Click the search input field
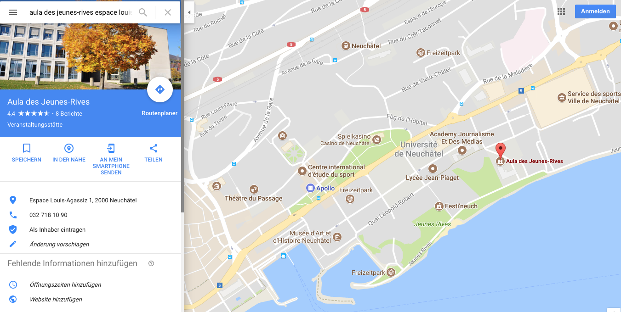 pos(80,12)
